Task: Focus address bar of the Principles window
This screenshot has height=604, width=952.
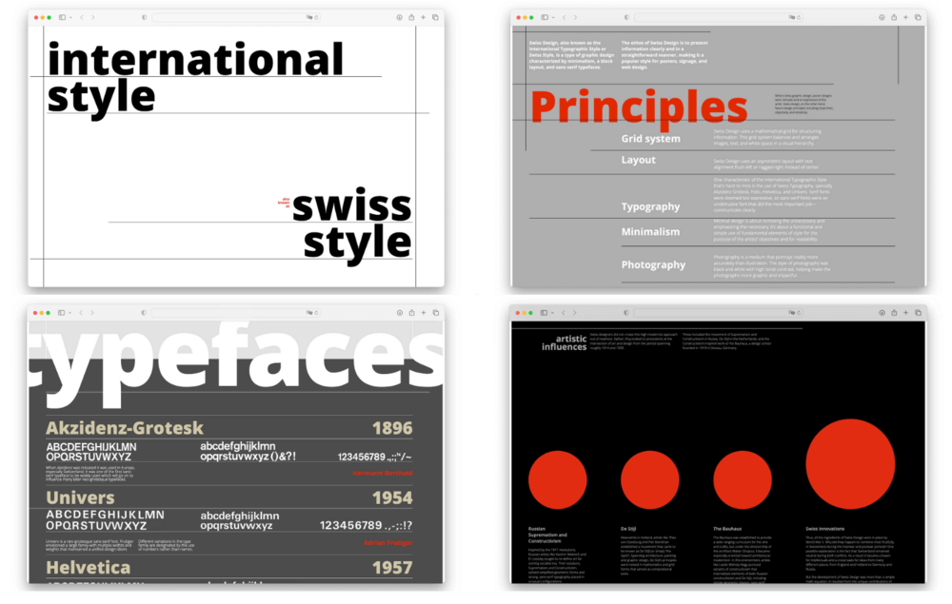Action: point(718,17)
